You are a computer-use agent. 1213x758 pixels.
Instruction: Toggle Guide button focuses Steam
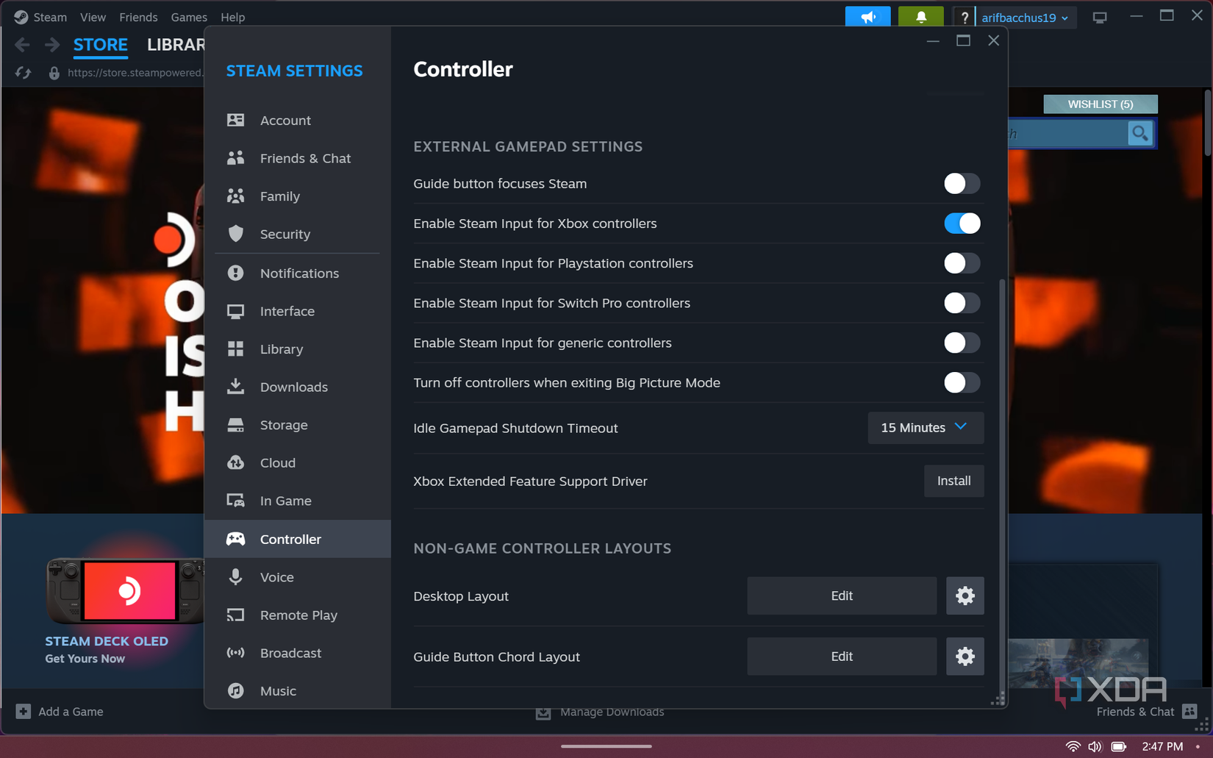tap(962, 184)
